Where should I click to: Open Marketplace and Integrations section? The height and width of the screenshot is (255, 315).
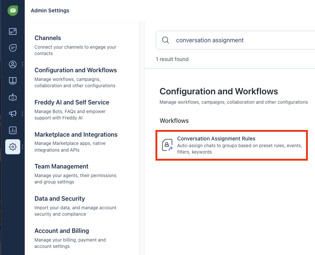click(x=76, y=142)
